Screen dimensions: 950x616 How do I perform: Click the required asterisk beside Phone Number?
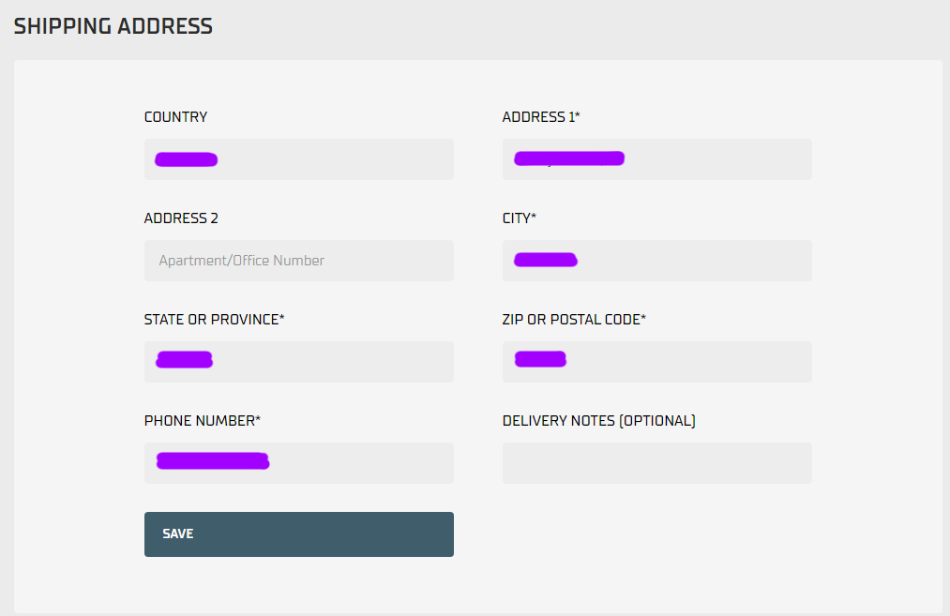(x=258, y=419)
